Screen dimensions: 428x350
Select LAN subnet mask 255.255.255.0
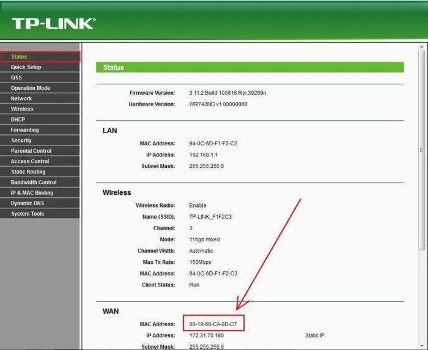207,166
